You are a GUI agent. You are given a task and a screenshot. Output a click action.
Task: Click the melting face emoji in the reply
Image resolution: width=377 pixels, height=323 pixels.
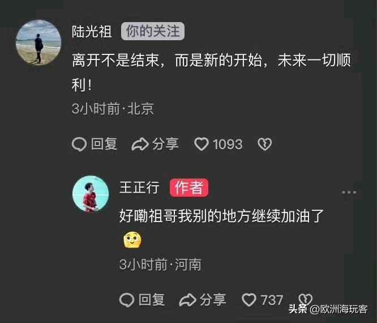point(132,240)
